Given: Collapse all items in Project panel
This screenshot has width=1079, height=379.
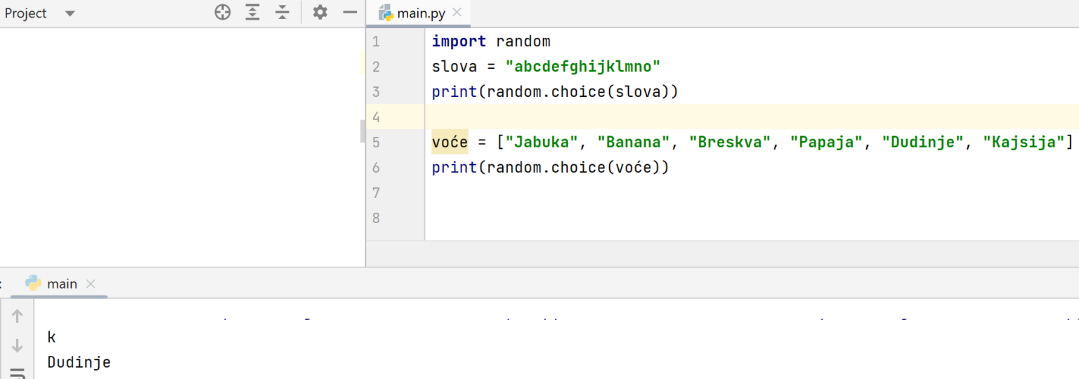Looking at the screenshot, I should pos(282,13).
